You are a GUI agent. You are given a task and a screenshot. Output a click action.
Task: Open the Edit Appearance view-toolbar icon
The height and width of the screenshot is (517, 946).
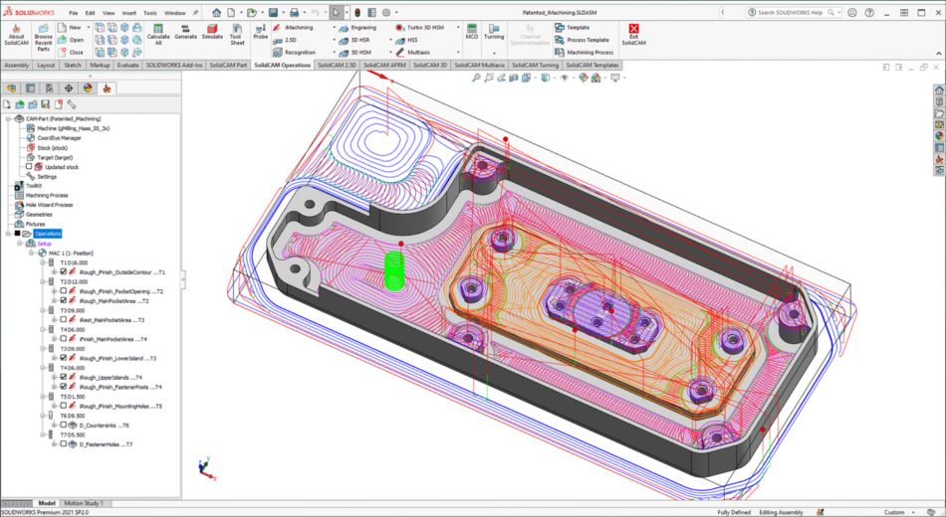(x=583, y=78)
